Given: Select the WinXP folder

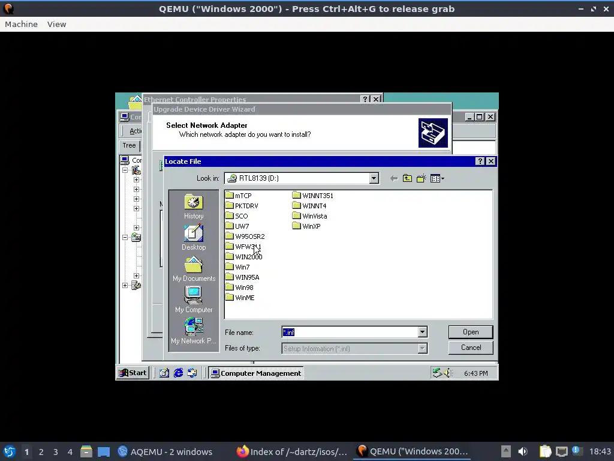Looking at the screenshot, I should pos(306,226).
